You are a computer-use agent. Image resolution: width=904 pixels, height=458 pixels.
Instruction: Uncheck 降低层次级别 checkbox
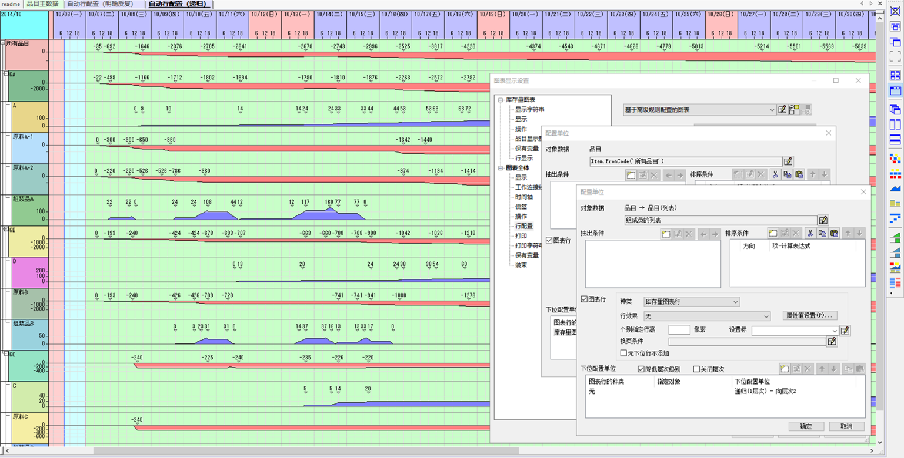[642, 369]
